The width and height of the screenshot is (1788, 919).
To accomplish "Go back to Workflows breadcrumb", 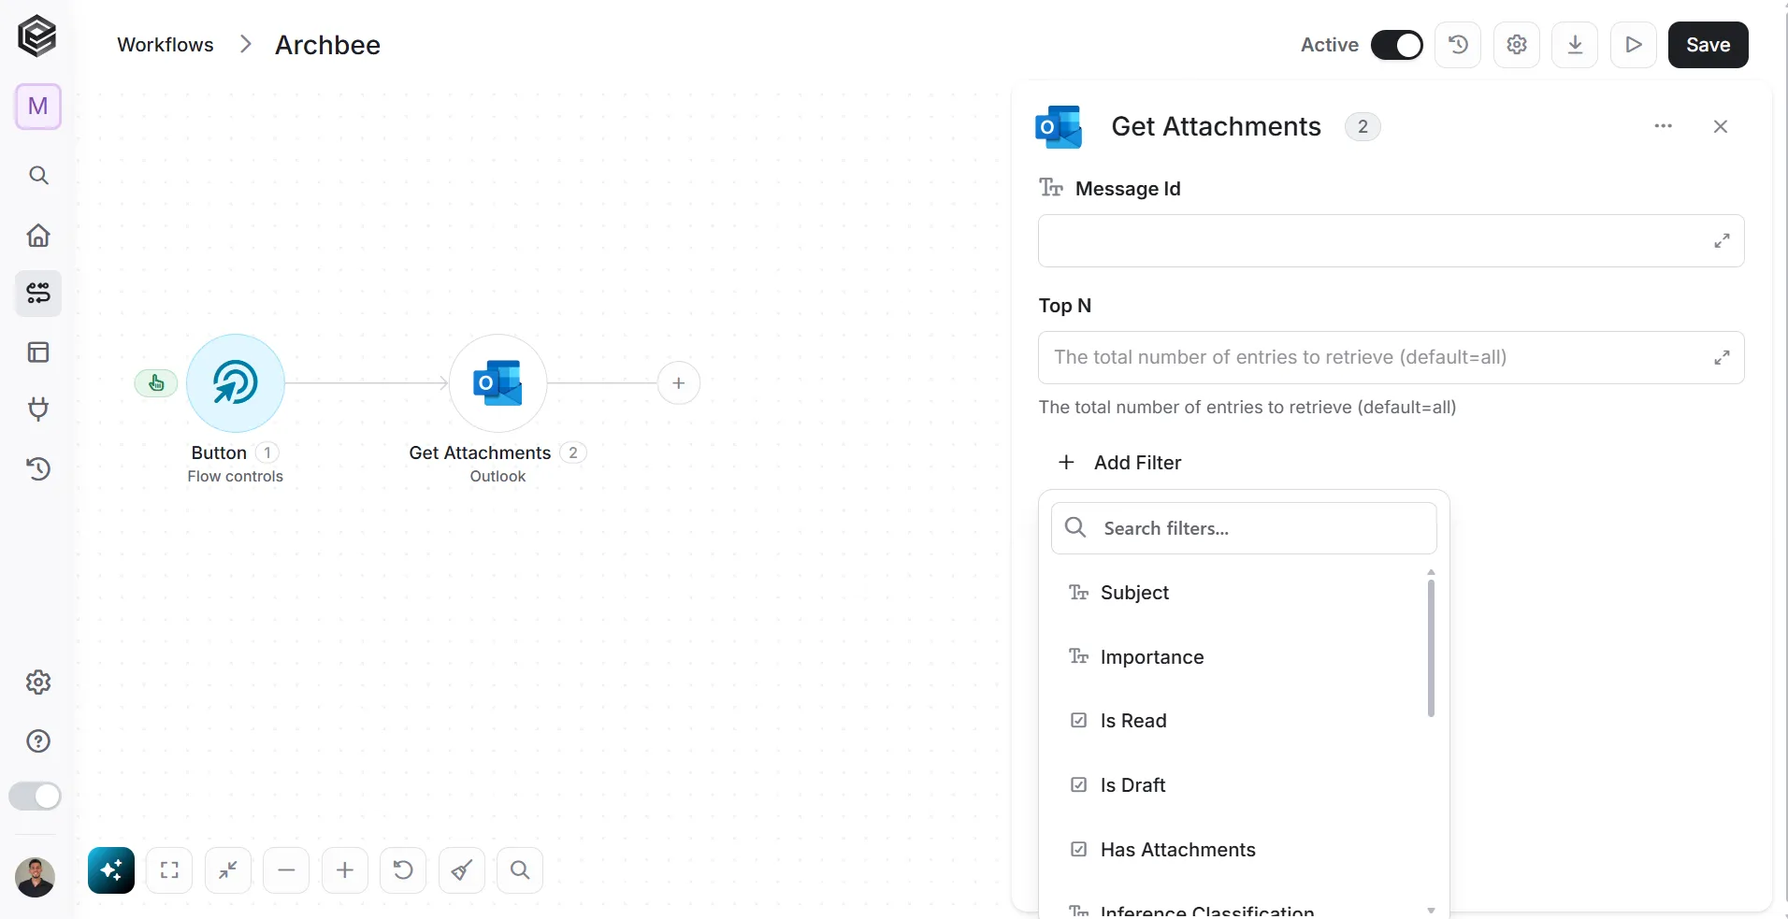I will click(166, 45).
